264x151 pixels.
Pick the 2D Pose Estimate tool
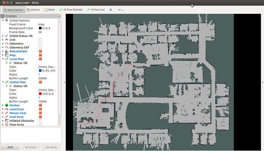tap(71, 10)
